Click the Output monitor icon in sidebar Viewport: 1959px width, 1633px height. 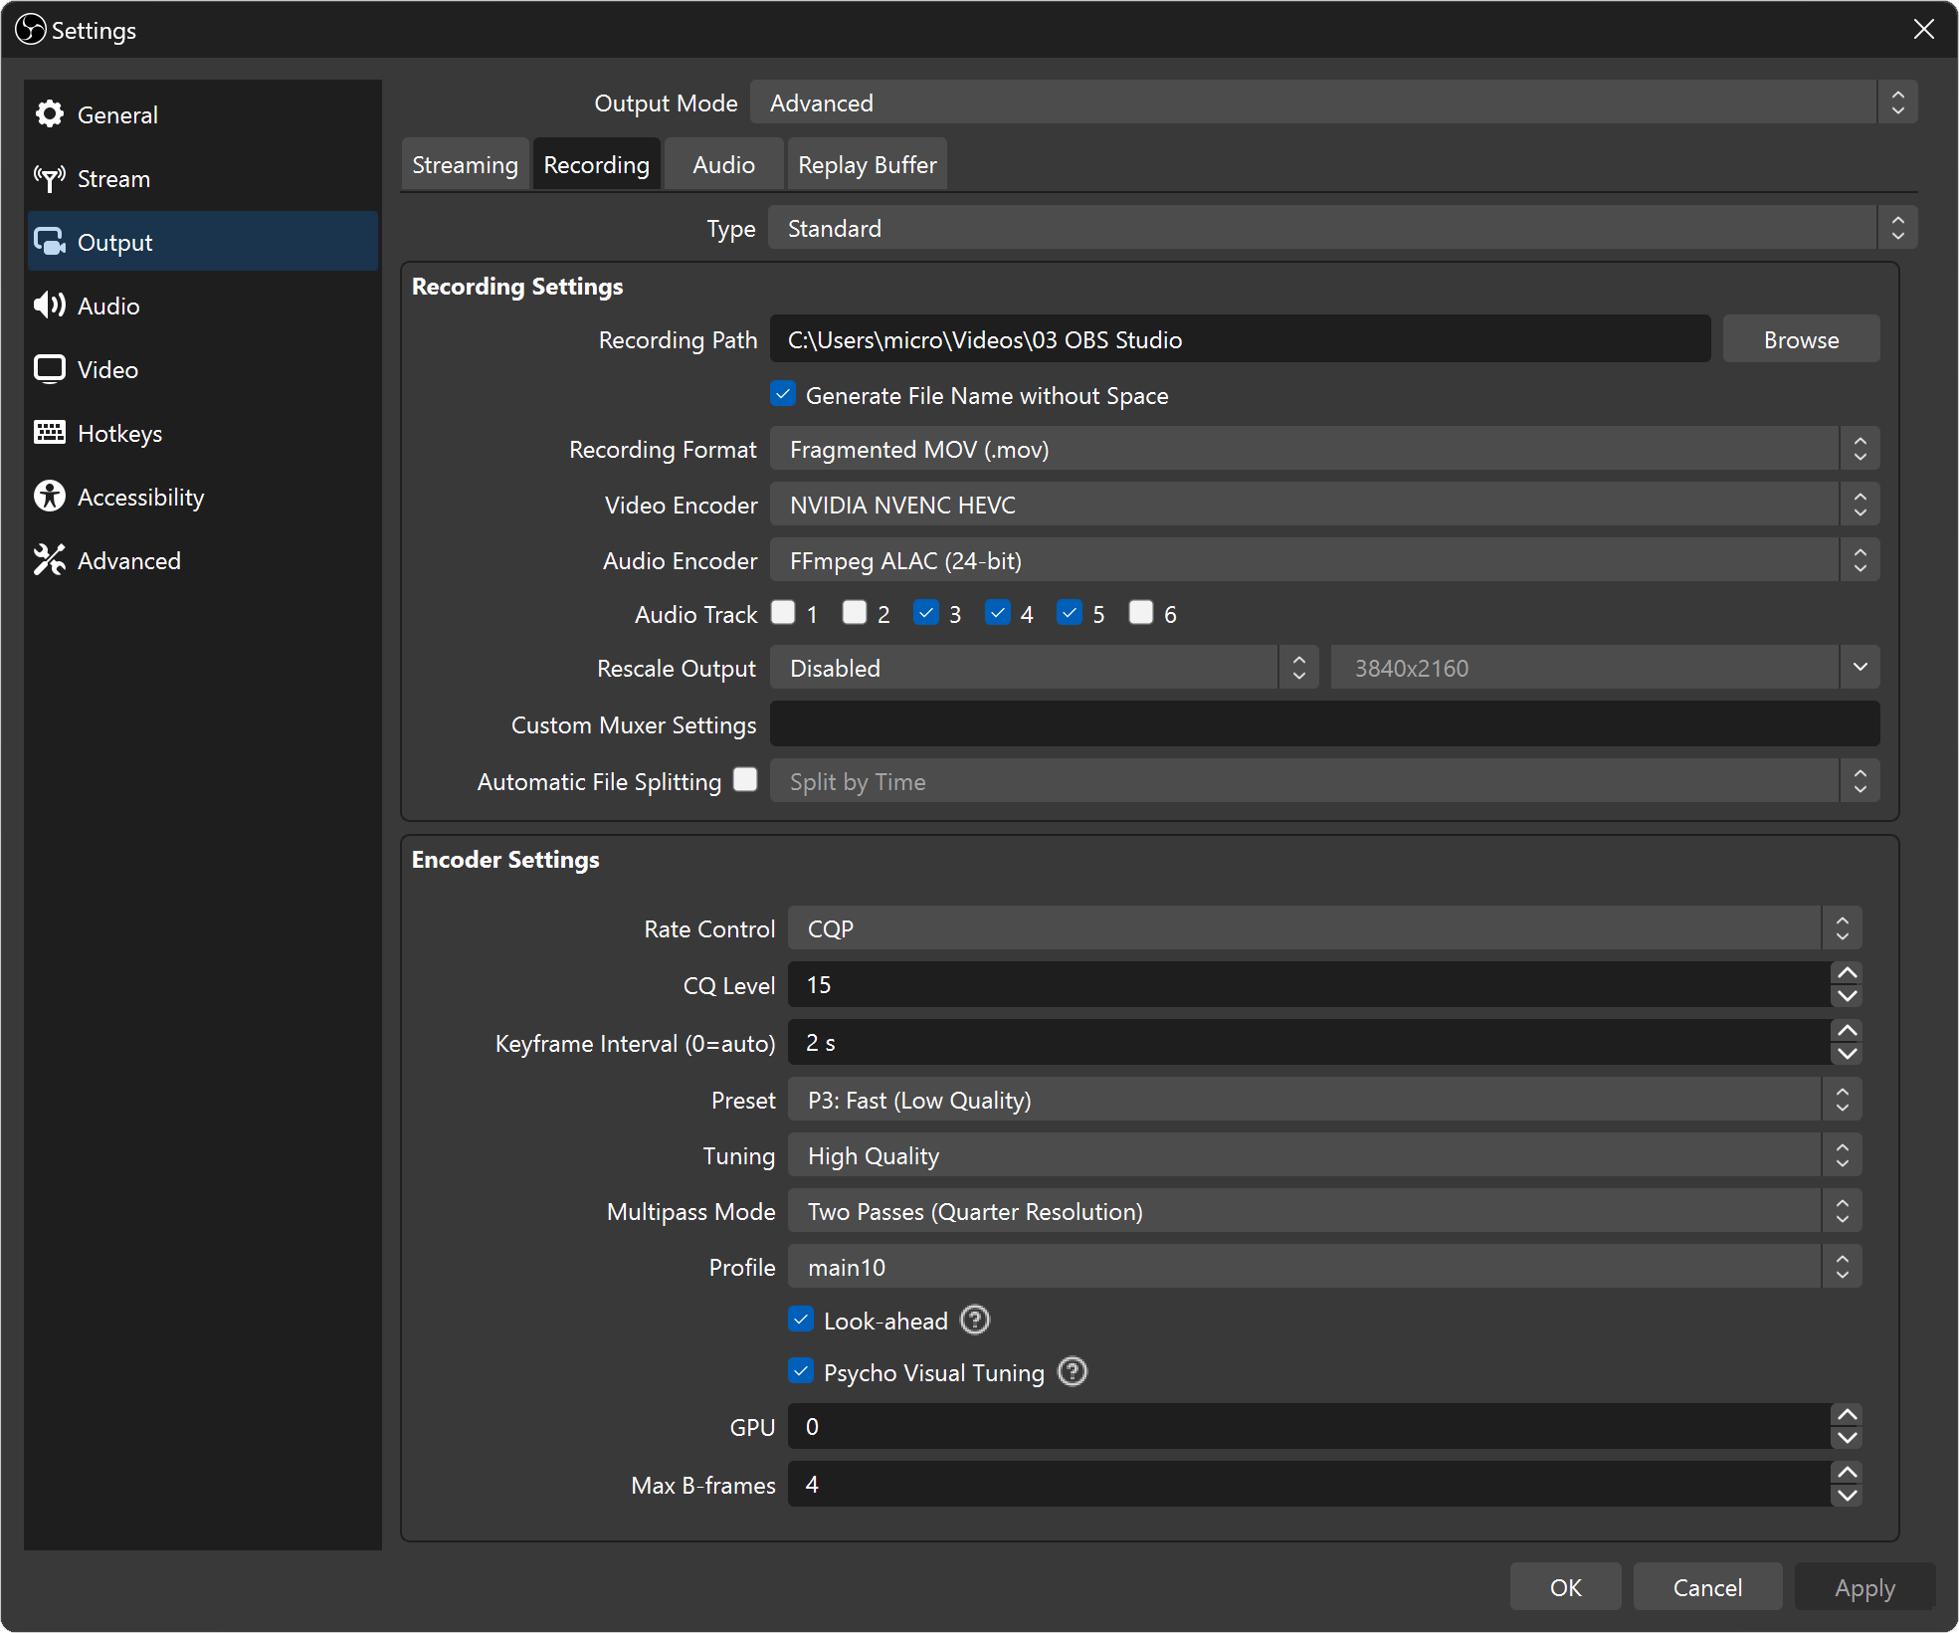tap(50, 242)
